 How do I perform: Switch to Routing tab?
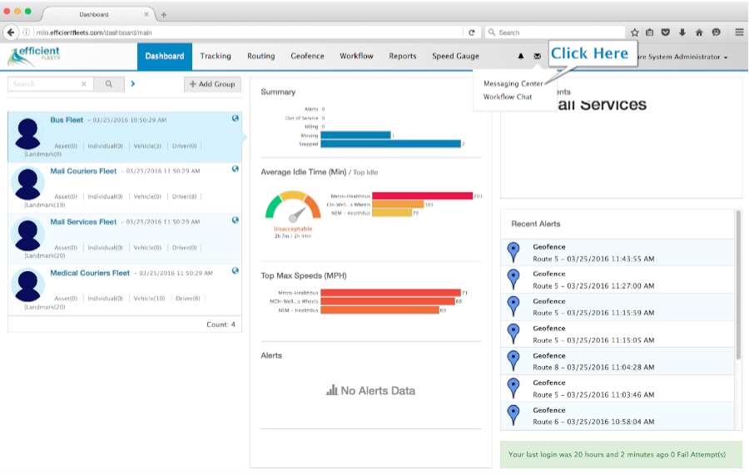coord(260,57)
